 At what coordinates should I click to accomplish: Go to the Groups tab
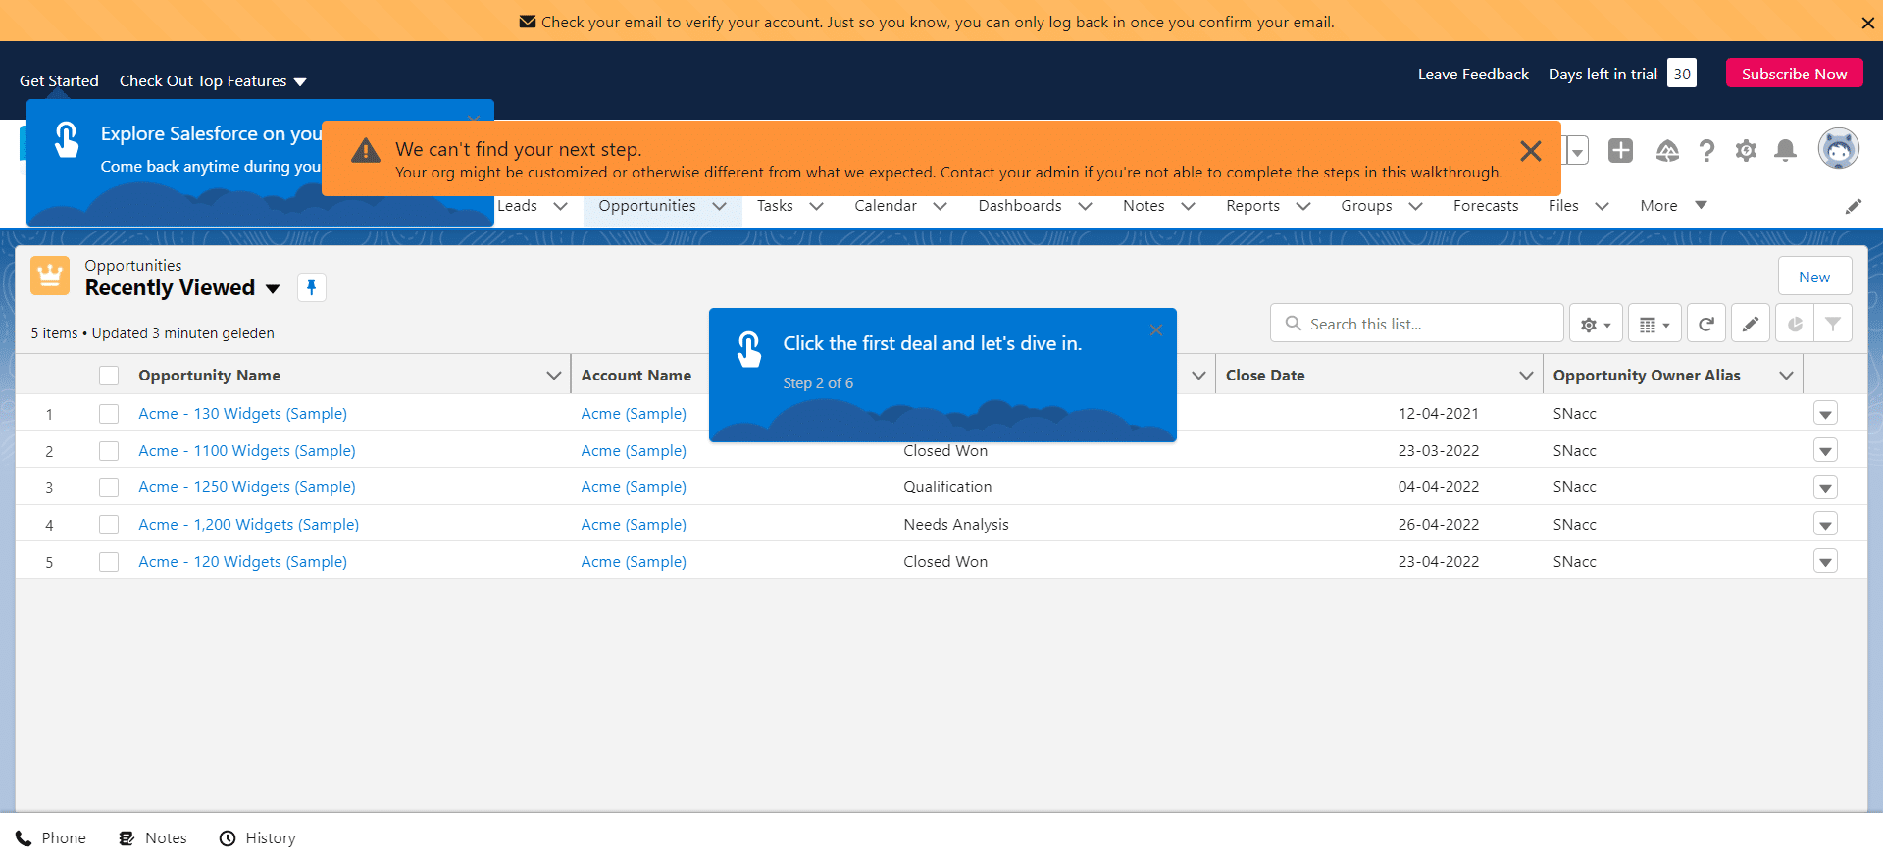(1366, 206)
